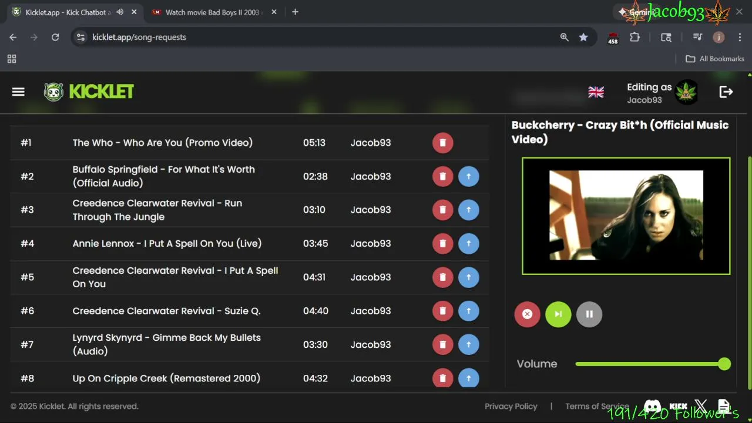The image size is (752, 423).
Task: Open the Chrome profile avatar
Action: 719,37
